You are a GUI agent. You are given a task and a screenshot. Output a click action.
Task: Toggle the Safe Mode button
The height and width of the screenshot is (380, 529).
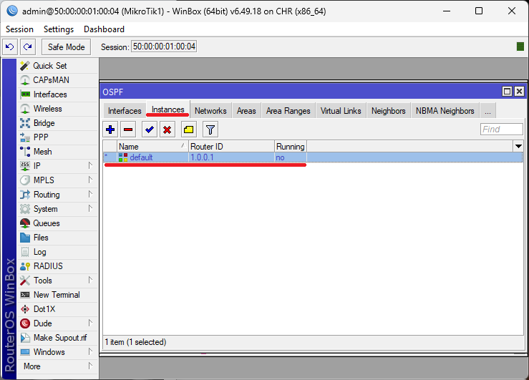66,47
